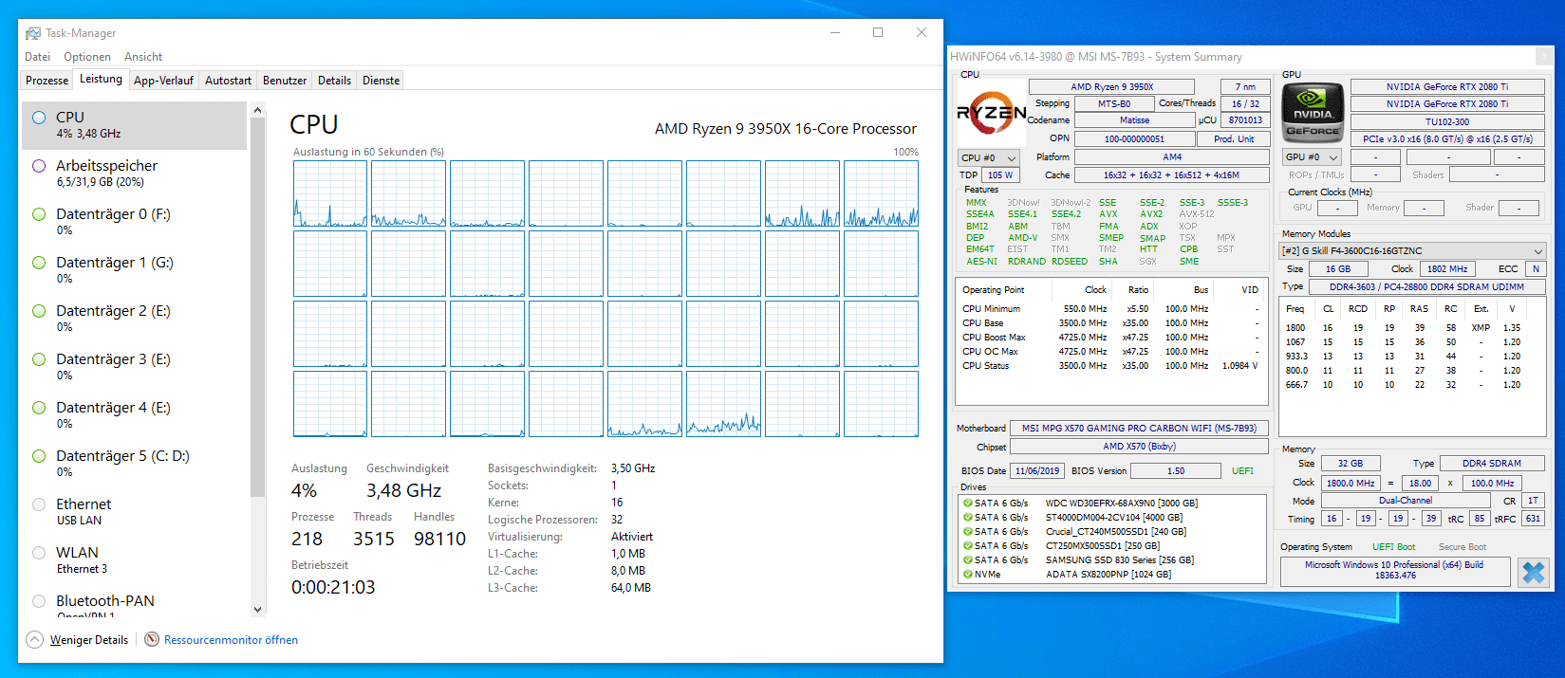Click the ring icon for Datenträger 4 (E:)

coord(39,408)
